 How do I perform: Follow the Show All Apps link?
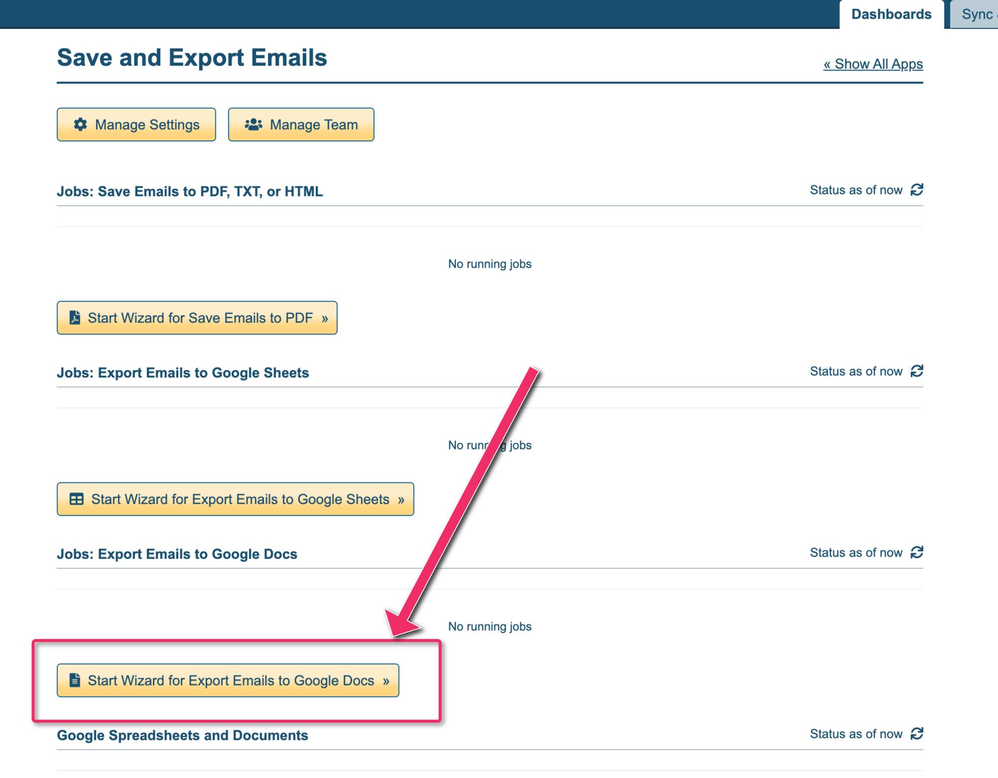[873, 64]
